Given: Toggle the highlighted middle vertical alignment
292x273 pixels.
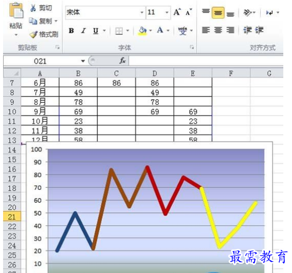Looking at the screenshot, I should (218, 13).
